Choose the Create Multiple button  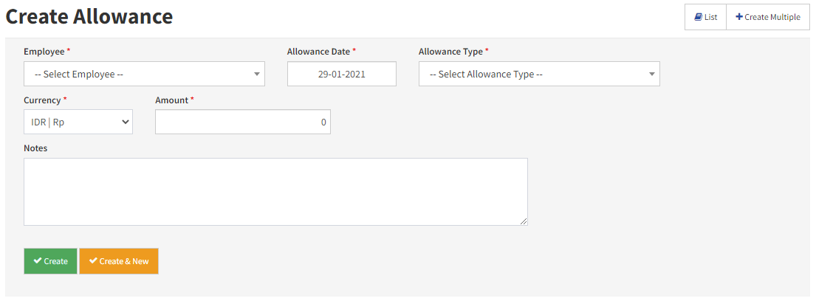768,17
